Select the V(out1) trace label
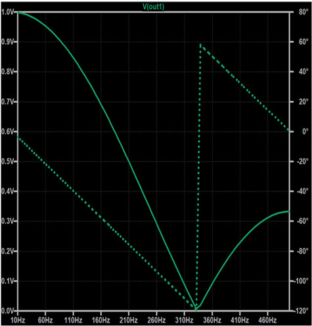The height and width of the screenshot is (326, 312). 153,7
